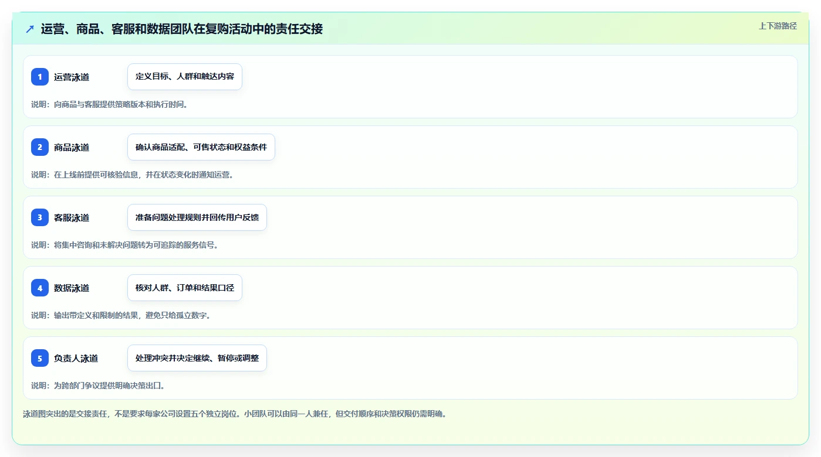The image size is (821, 457).
Task: Click the number 3 badge for 客服泳道
Action: tap(40, 217)
